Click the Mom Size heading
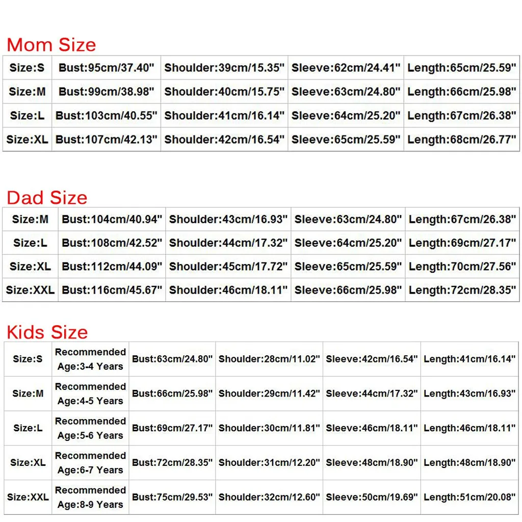The image size is (522, 522). point(51,45)
